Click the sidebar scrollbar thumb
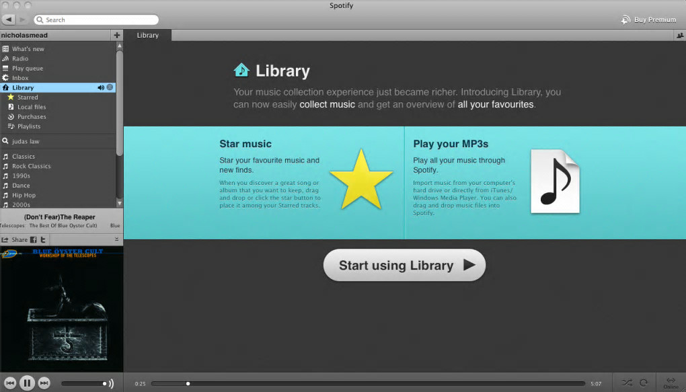The image size is (686, 392). click(x=120, y=103)
